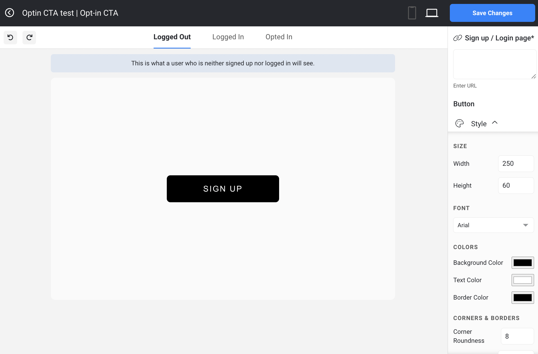Screen dimensions: 538x354
Task: Click the Sign up URL text area
Action: 495,64
